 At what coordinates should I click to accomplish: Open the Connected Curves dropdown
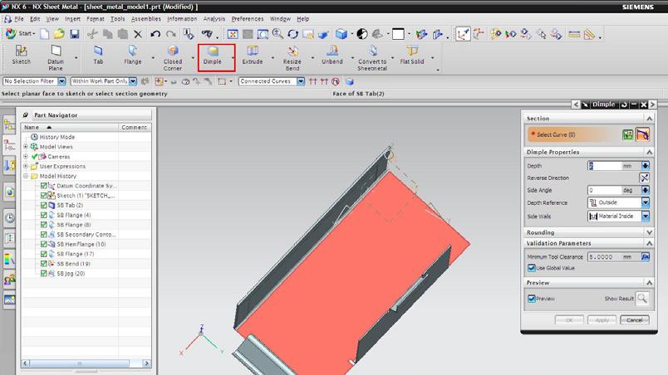point(301,81)
